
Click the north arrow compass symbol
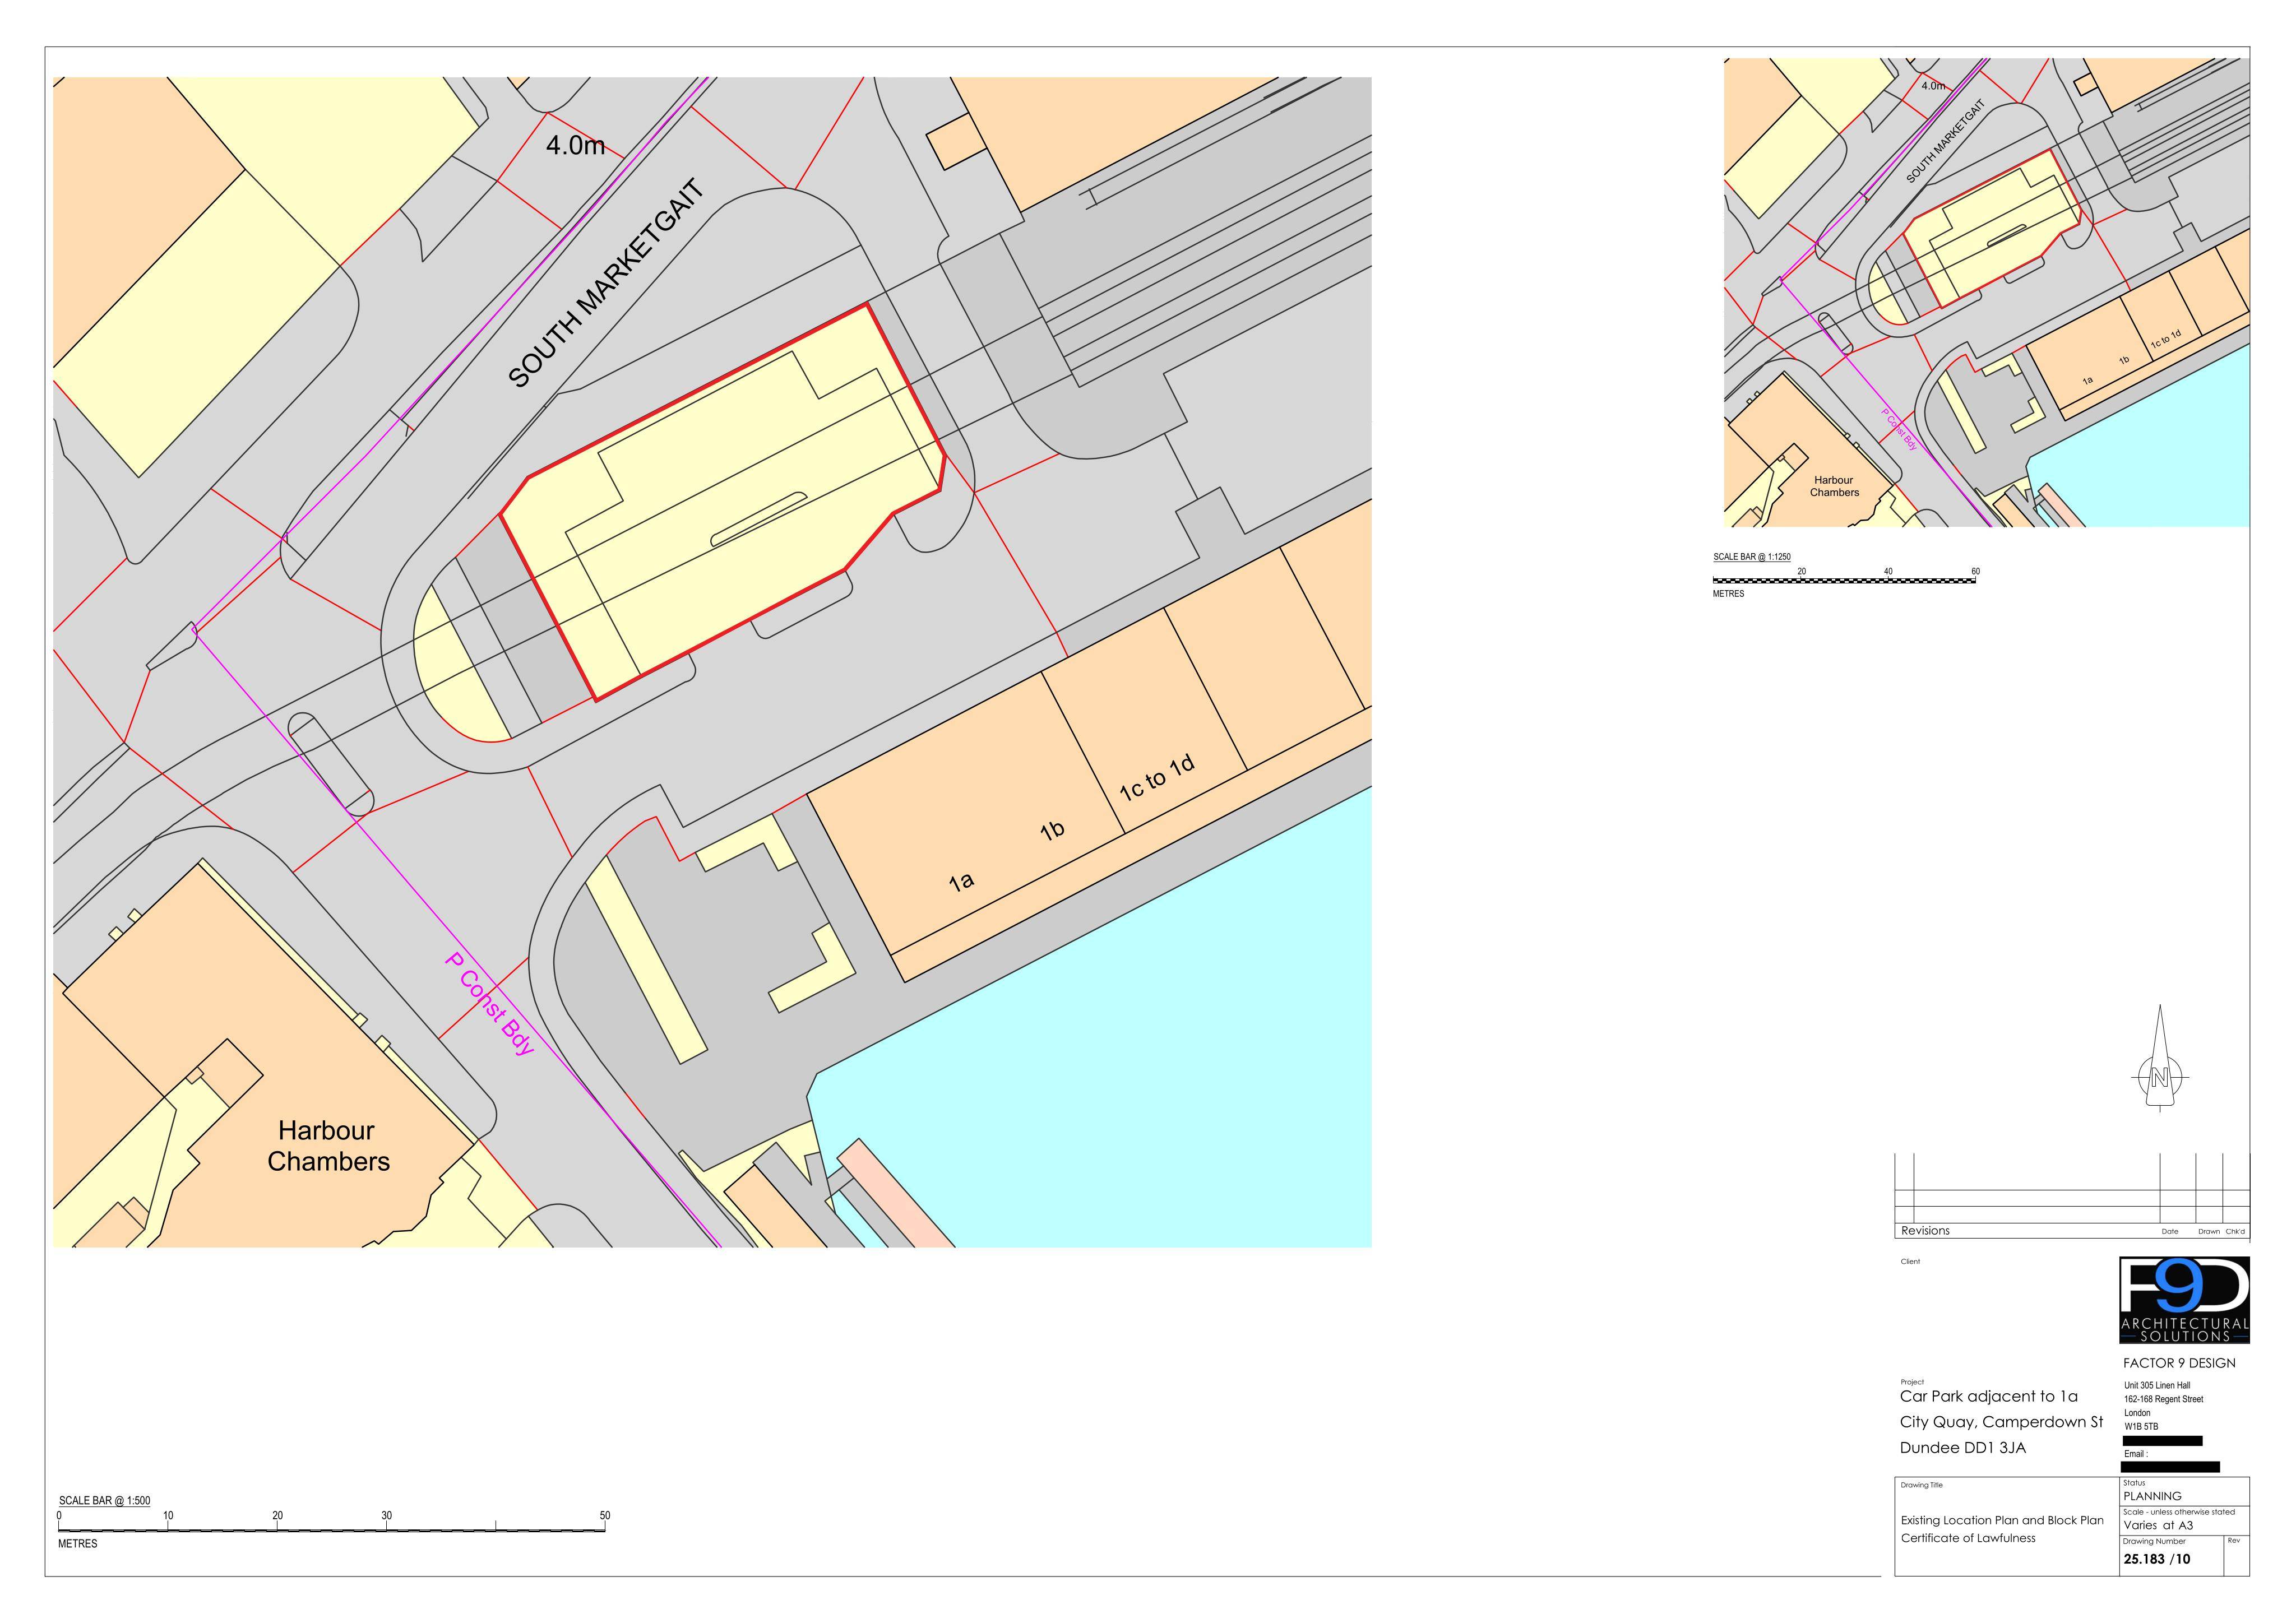(2159, 1059)
